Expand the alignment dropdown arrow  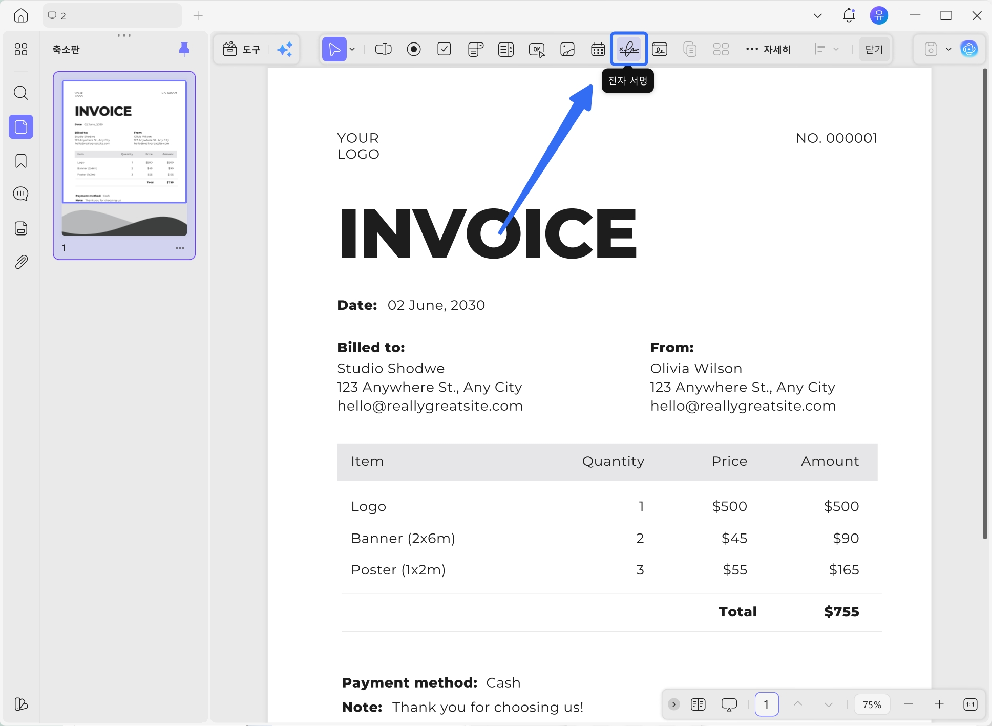836,49
